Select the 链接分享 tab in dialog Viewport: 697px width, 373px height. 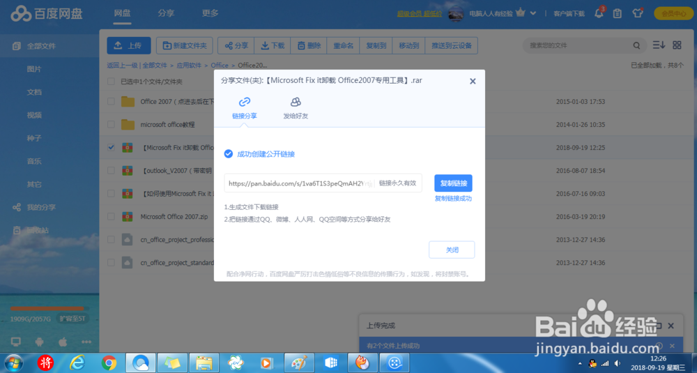tap(245, 109)
